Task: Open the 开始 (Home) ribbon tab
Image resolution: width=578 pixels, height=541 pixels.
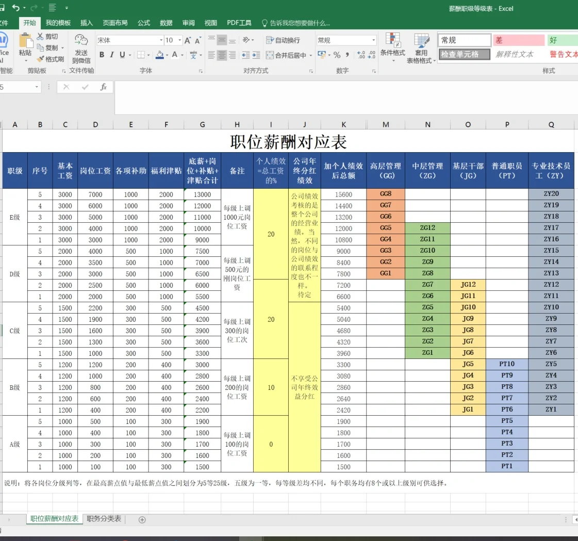Action: 29,23
